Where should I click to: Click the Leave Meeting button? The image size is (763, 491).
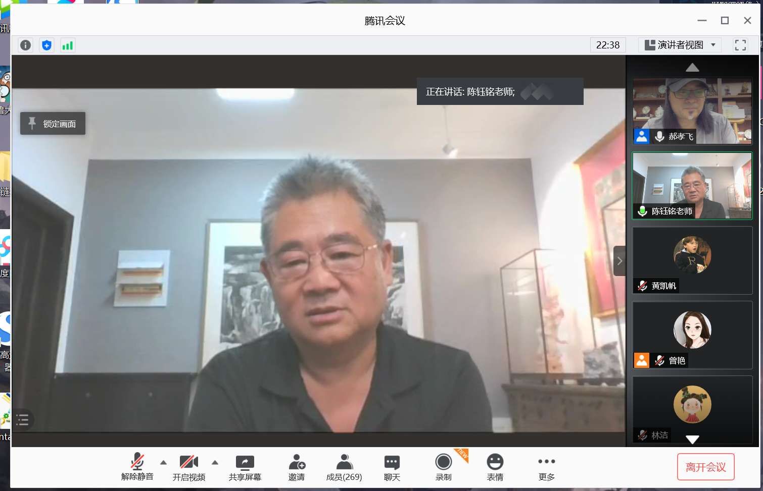pyautogui.click(x=705, y=467)
